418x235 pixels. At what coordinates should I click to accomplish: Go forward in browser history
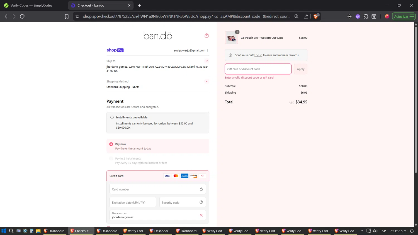[x=14, y=16]
